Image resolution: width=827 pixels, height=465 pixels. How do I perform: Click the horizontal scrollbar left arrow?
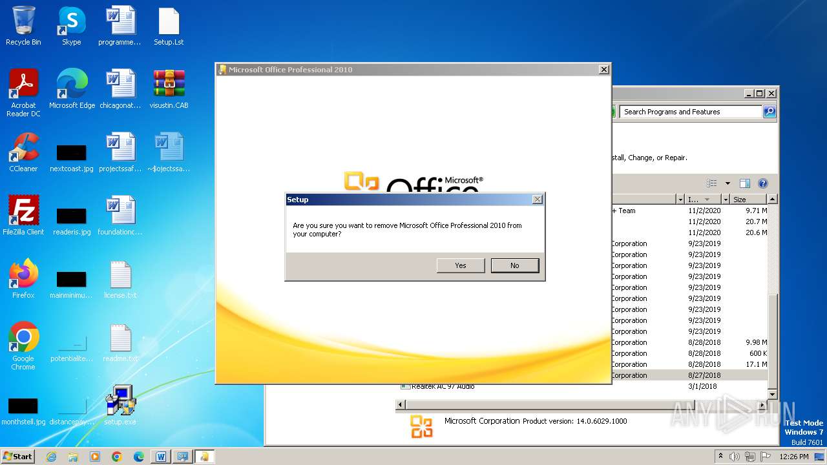pos(401,405)
